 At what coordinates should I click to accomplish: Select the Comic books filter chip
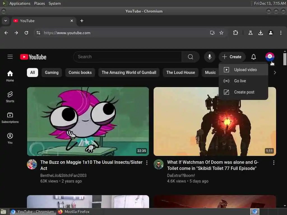80,73
